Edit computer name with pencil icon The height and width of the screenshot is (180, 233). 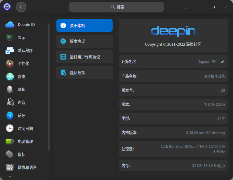[223, 61]
